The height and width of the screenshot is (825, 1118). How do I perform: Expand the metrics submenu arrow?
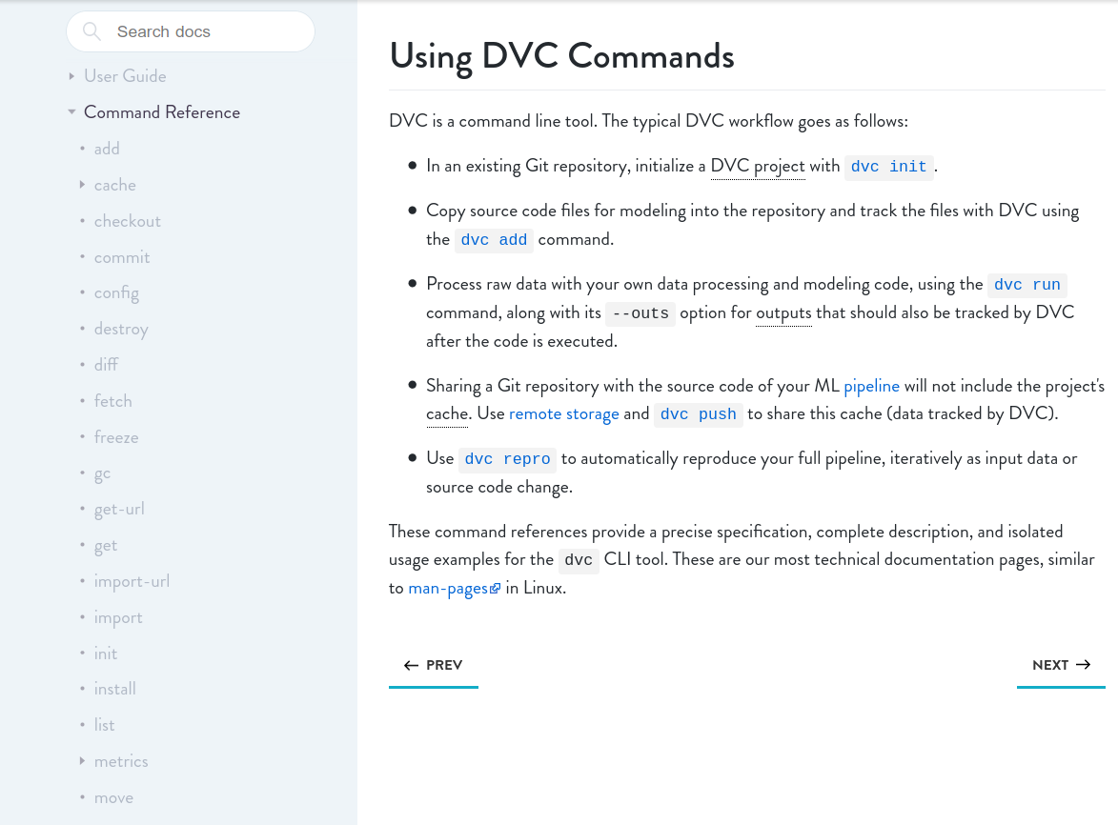(x=82, y=761)
